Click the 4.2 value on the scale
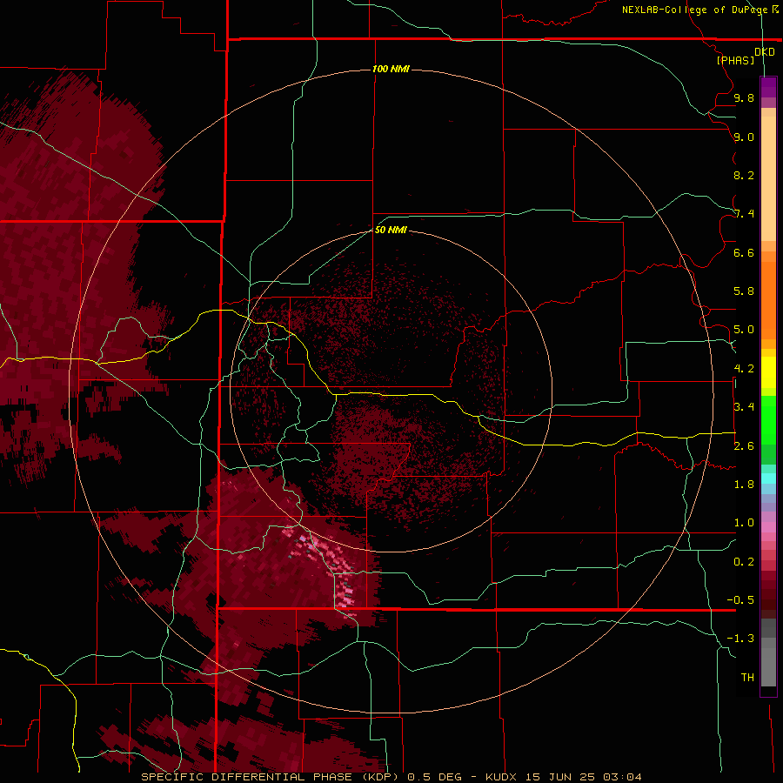The image size is (783, 783). [x=744, y=369]
